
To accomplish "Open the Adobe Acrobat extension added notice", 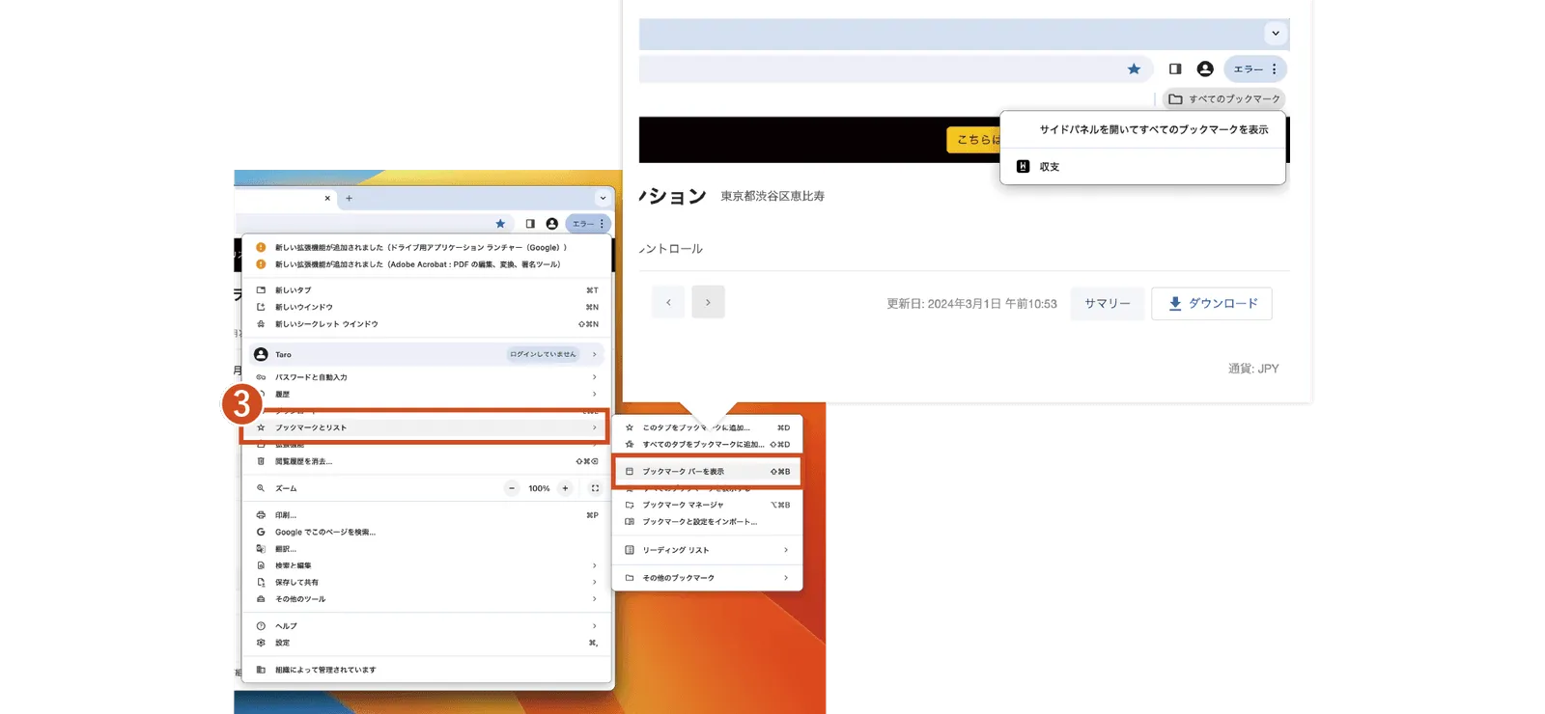I will pos(427,264).
